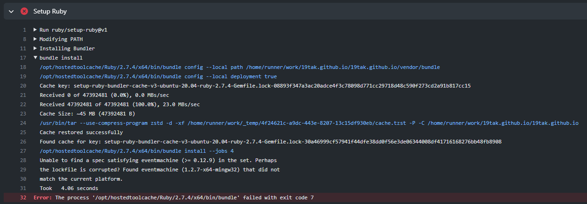
Task: Click the Cache Size ~45 MB line
Action: (87, 114)
